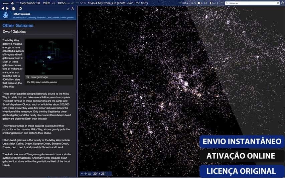Open the Dwarf galaxies breadcrumb link

pyautogui.click(x=67, y=18)
